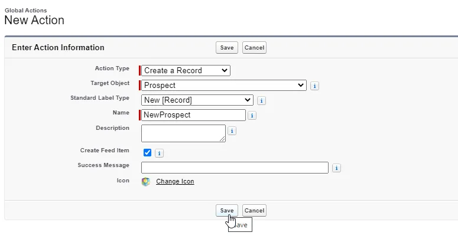Click the info icon beside Create Feed Item
Screen dimensions: 458x242
[159, 153]
